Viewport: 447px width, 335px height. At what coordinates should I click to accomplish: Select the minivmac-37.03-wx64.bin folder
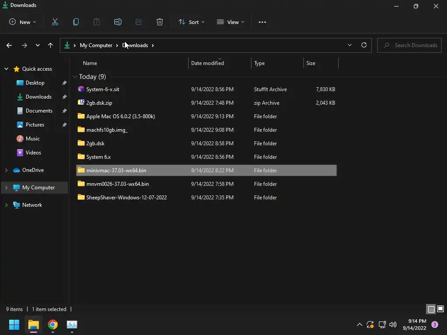click(x=206, y=171)
